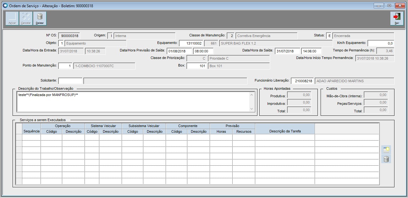Click Hora da Saída field 14:06:00
The height and width of the screenshot is (198, 408).
click(312, 51)
